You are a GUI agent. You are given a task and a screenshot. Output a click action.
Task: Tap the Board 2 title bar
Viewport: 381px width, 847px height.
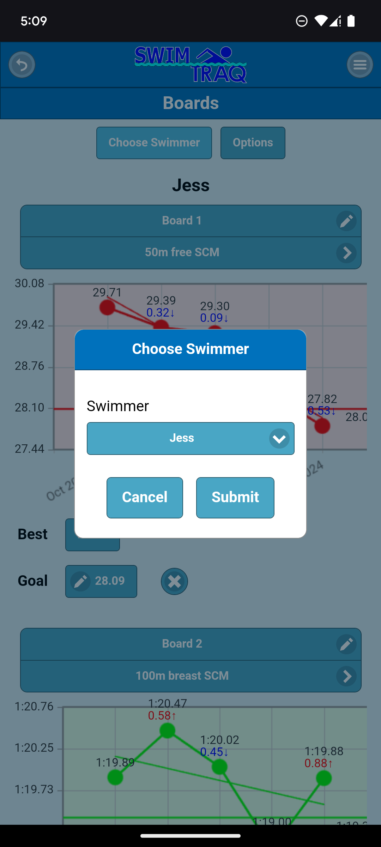[182, 644]
